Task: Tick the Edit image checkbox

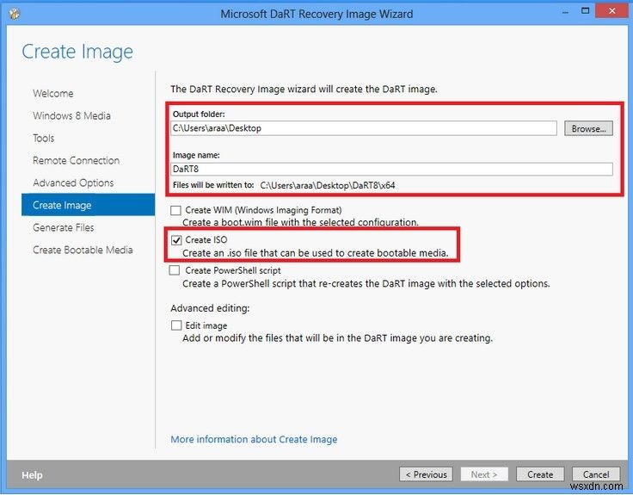Action: point(176,325)
